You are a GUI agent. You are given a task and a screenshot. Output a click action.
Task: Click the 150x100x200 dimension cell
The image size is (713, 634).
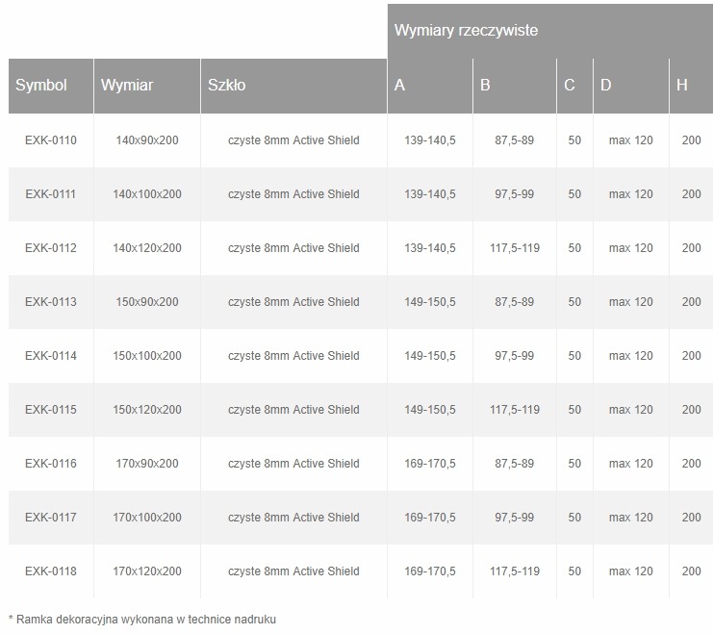(x=147, y=356)
